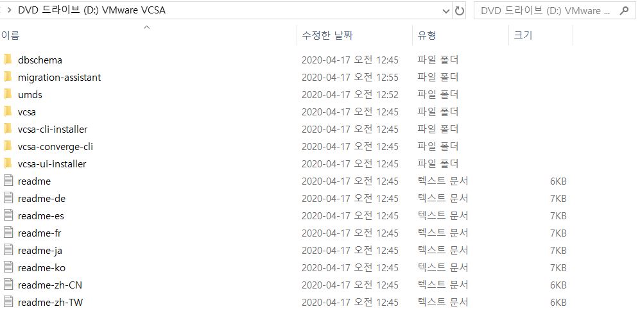Click the vcsa folder icon
Screen dimensions: 640x318
(x=8, y=112)
